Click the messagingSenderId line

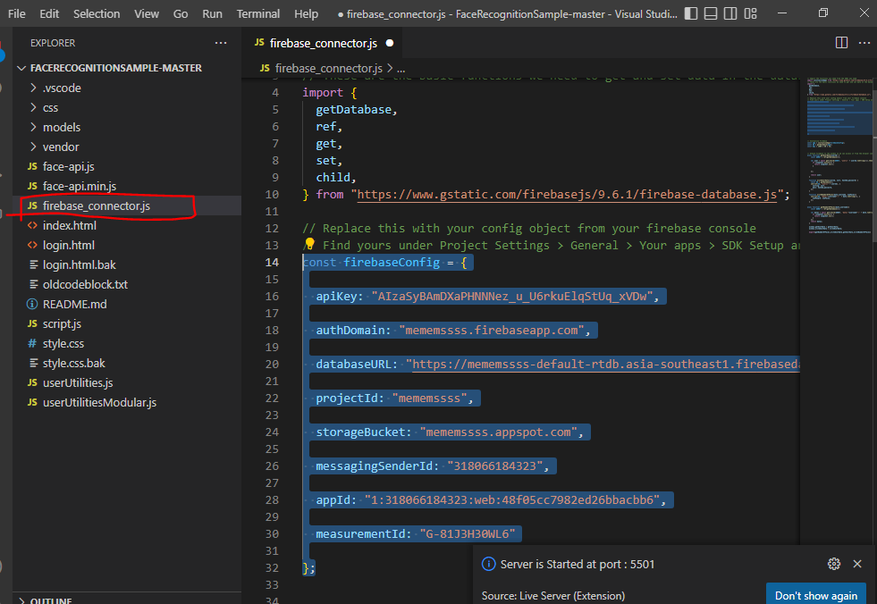[433, 466]
